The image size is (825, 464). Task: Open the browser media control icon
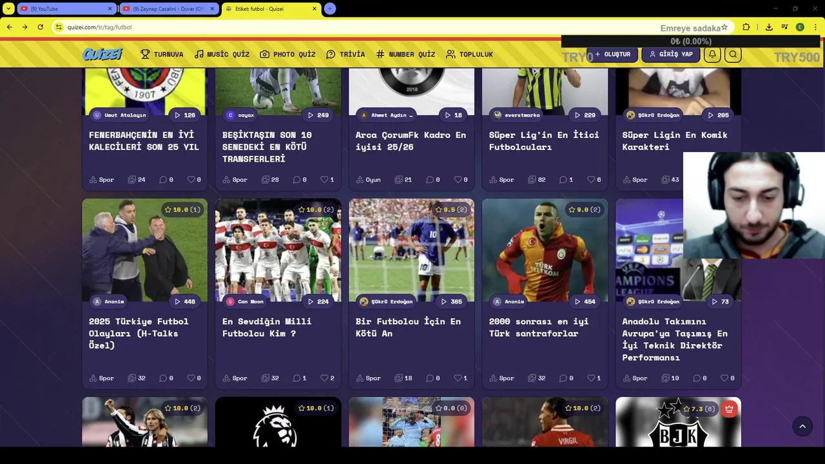coord(784,27)
